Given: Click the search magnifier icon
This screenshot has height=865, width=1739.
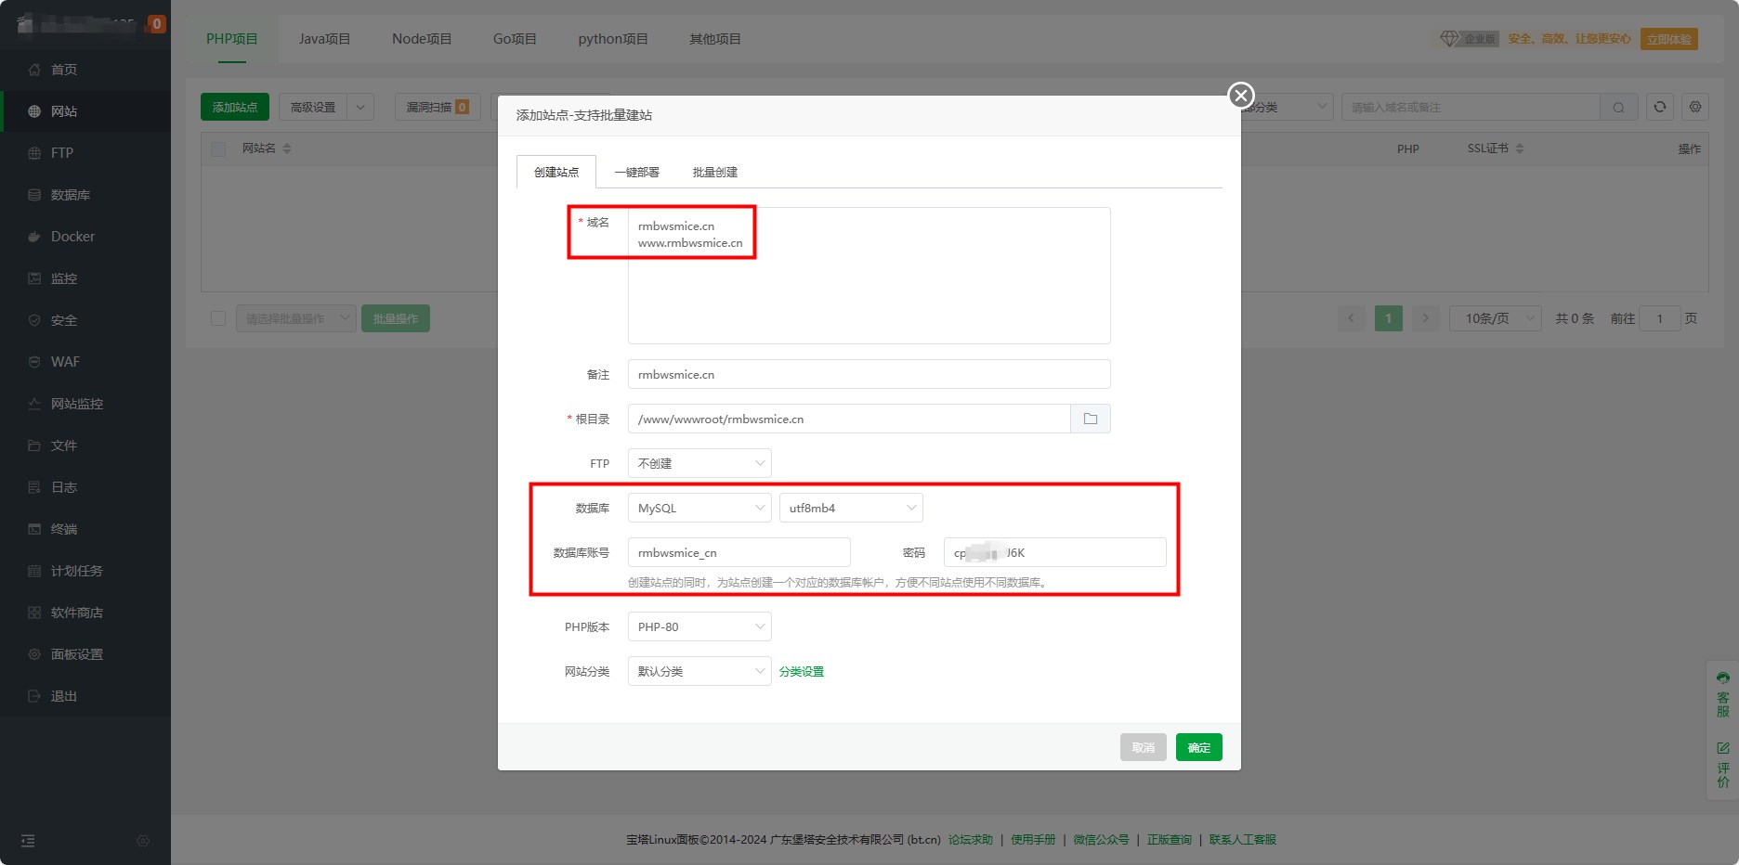Looking at the screenshot, I should coord(1618,108).
